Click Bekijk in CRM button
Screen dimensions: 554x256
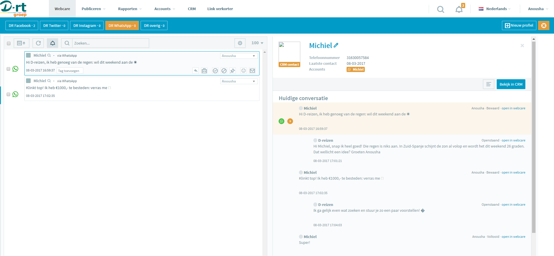511,84
